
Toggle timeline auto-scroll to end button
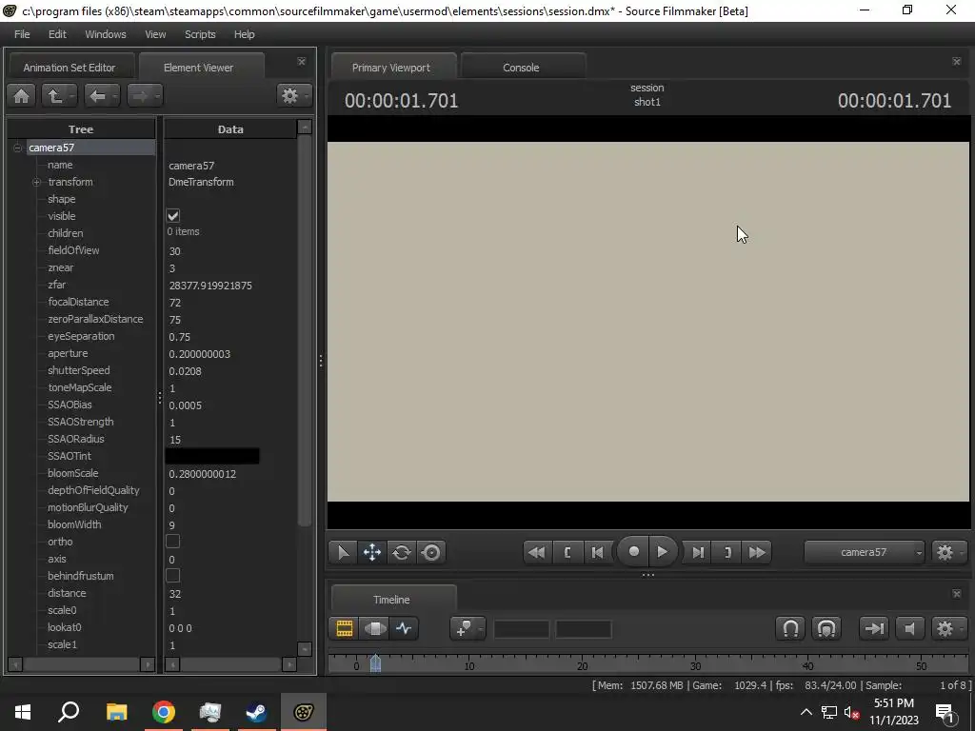874,628
